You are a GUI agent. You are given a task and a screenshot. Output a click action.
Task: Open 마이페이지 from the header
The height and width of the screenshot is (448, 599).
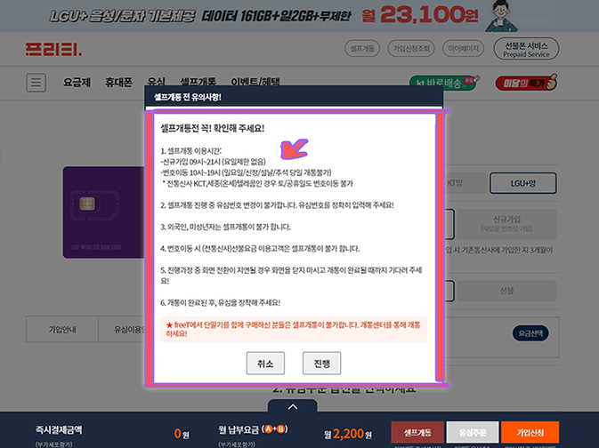pyautogui.click(x=463, y=49)
